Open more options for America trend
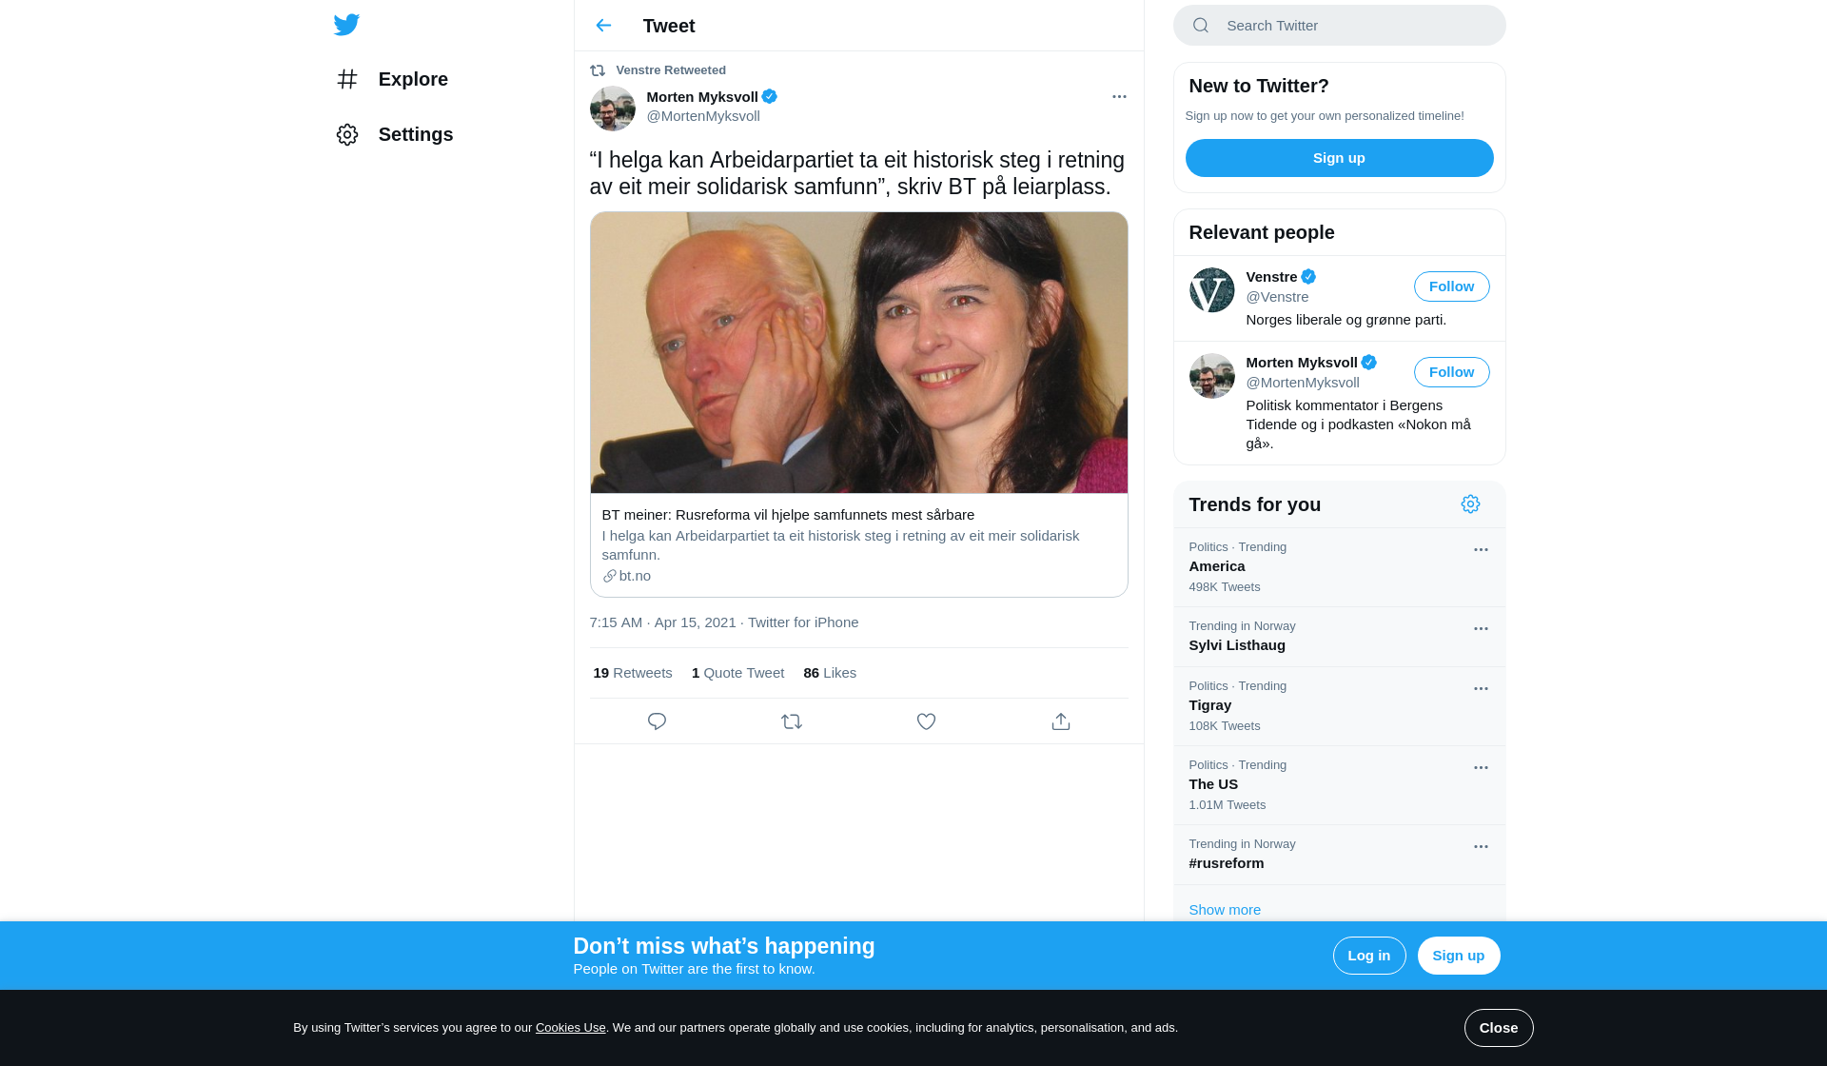The width and height of the screenshot is (1827, 1066). (1481, 549)
